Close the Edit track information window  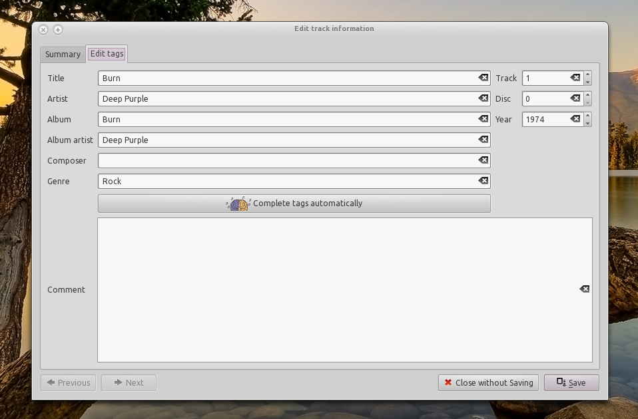(x=43, y=30)
